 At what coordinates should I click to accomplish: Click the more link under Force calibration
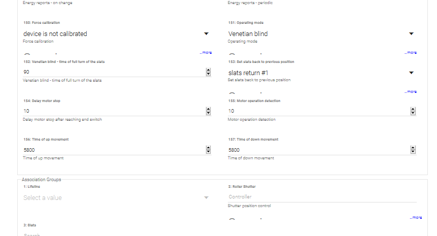(x=206, y=53)
